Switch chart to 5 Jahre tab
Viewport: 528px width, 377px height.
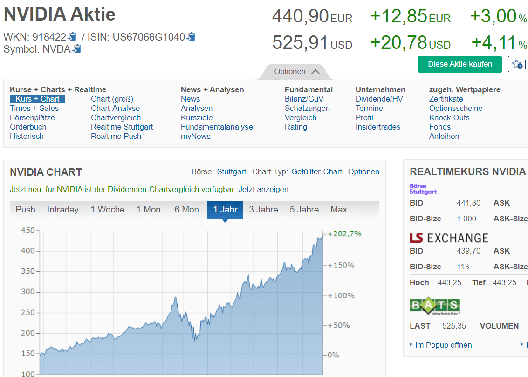(304, 209)
